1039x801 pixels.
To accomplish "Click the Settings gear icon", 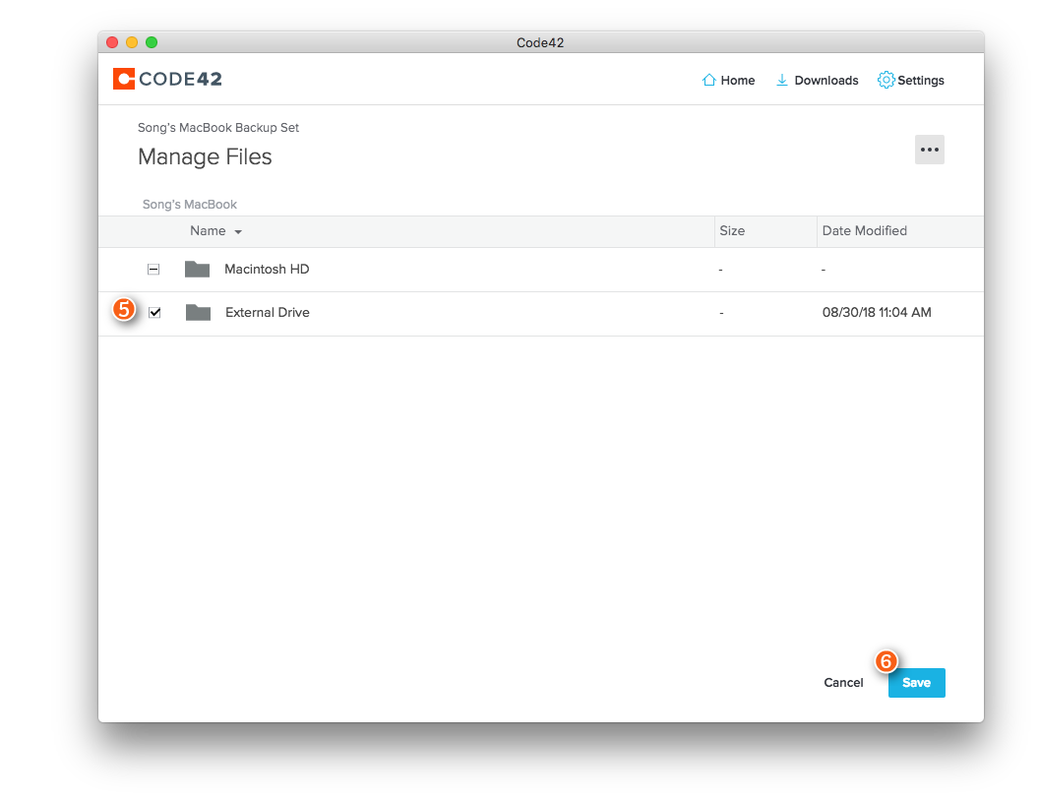I will 886,80.
